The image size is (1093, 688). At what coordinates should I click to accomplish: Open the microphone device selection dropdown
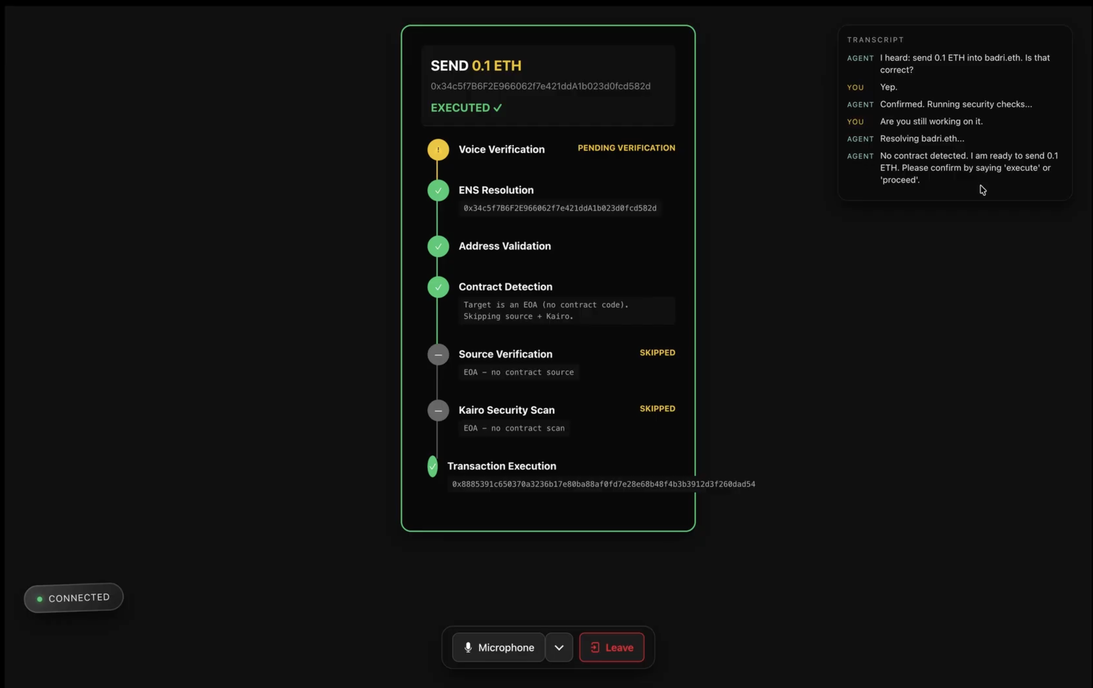tap(559, 648)
